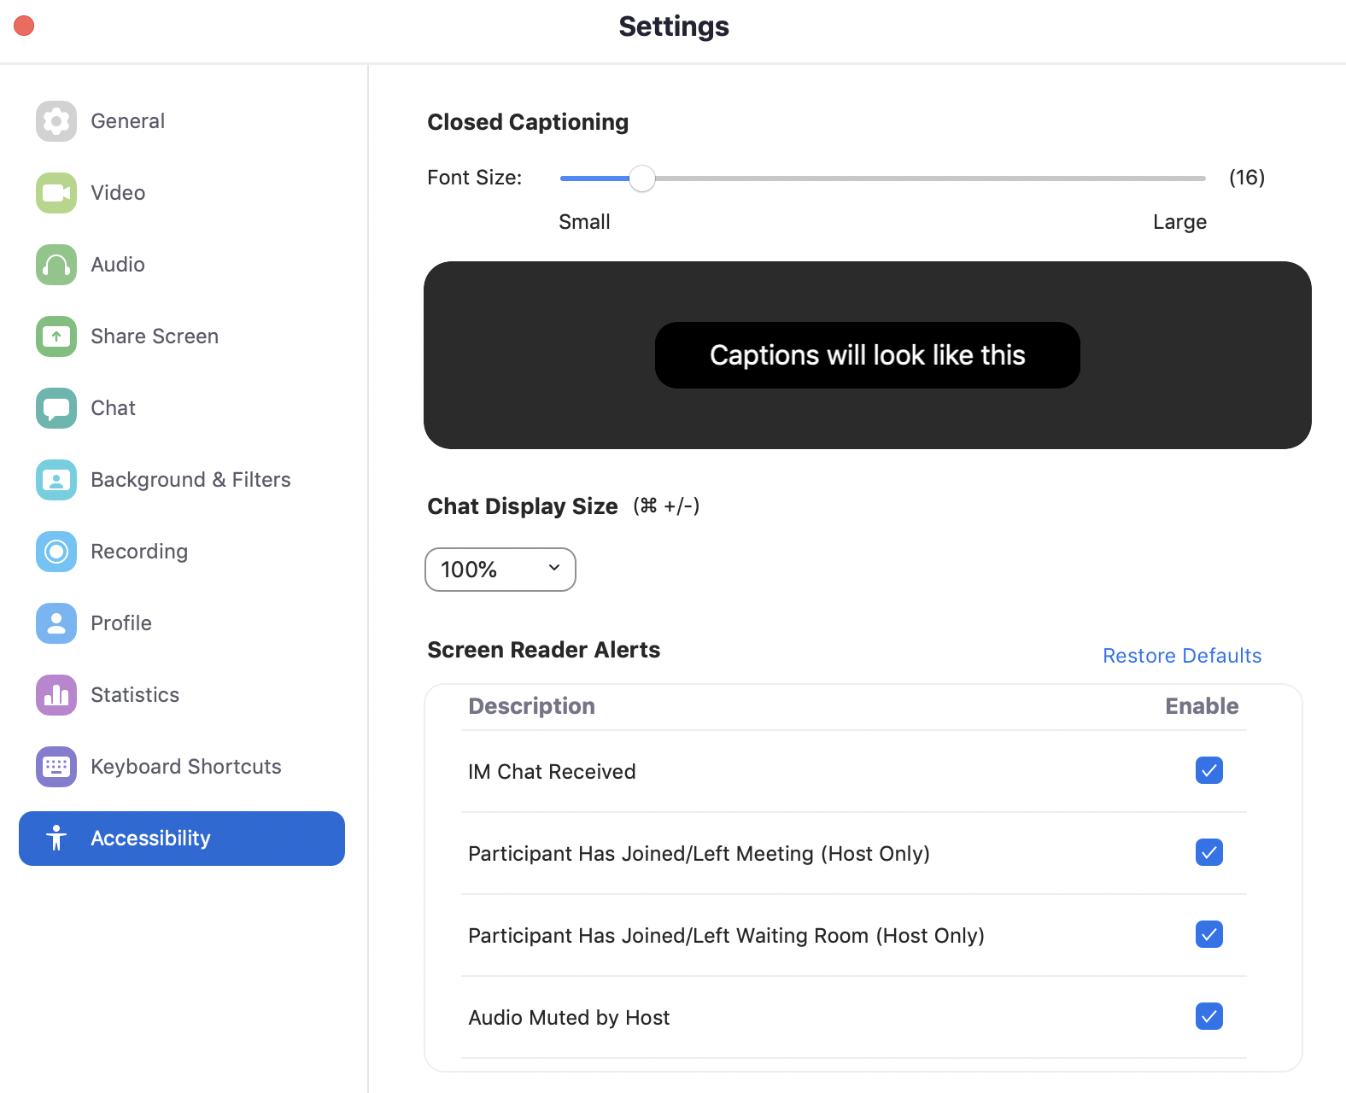Screen dimensions: 1346x1093
Task: Open the Statistics bar chart icon
Action: click(x=56, y=695)
